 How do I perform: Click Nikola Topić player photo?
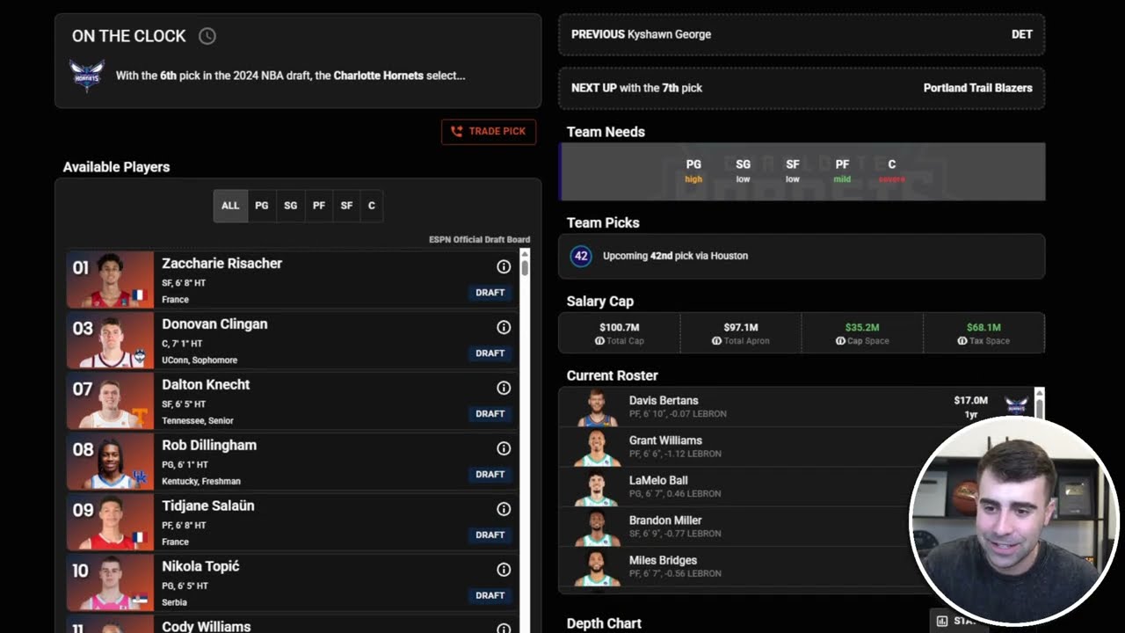110,584
